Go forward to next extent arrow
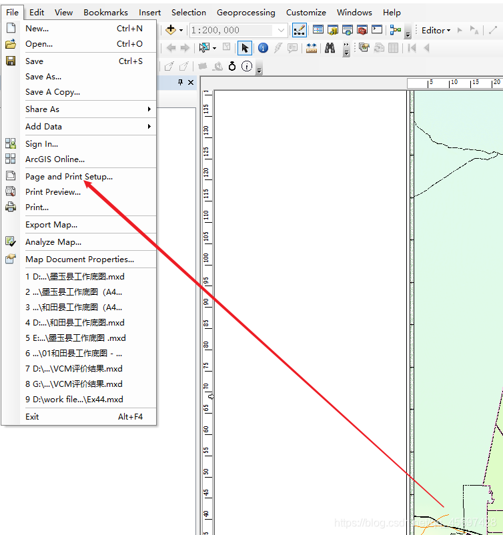Viewport: 503px width, 535px height. point(185,48)
